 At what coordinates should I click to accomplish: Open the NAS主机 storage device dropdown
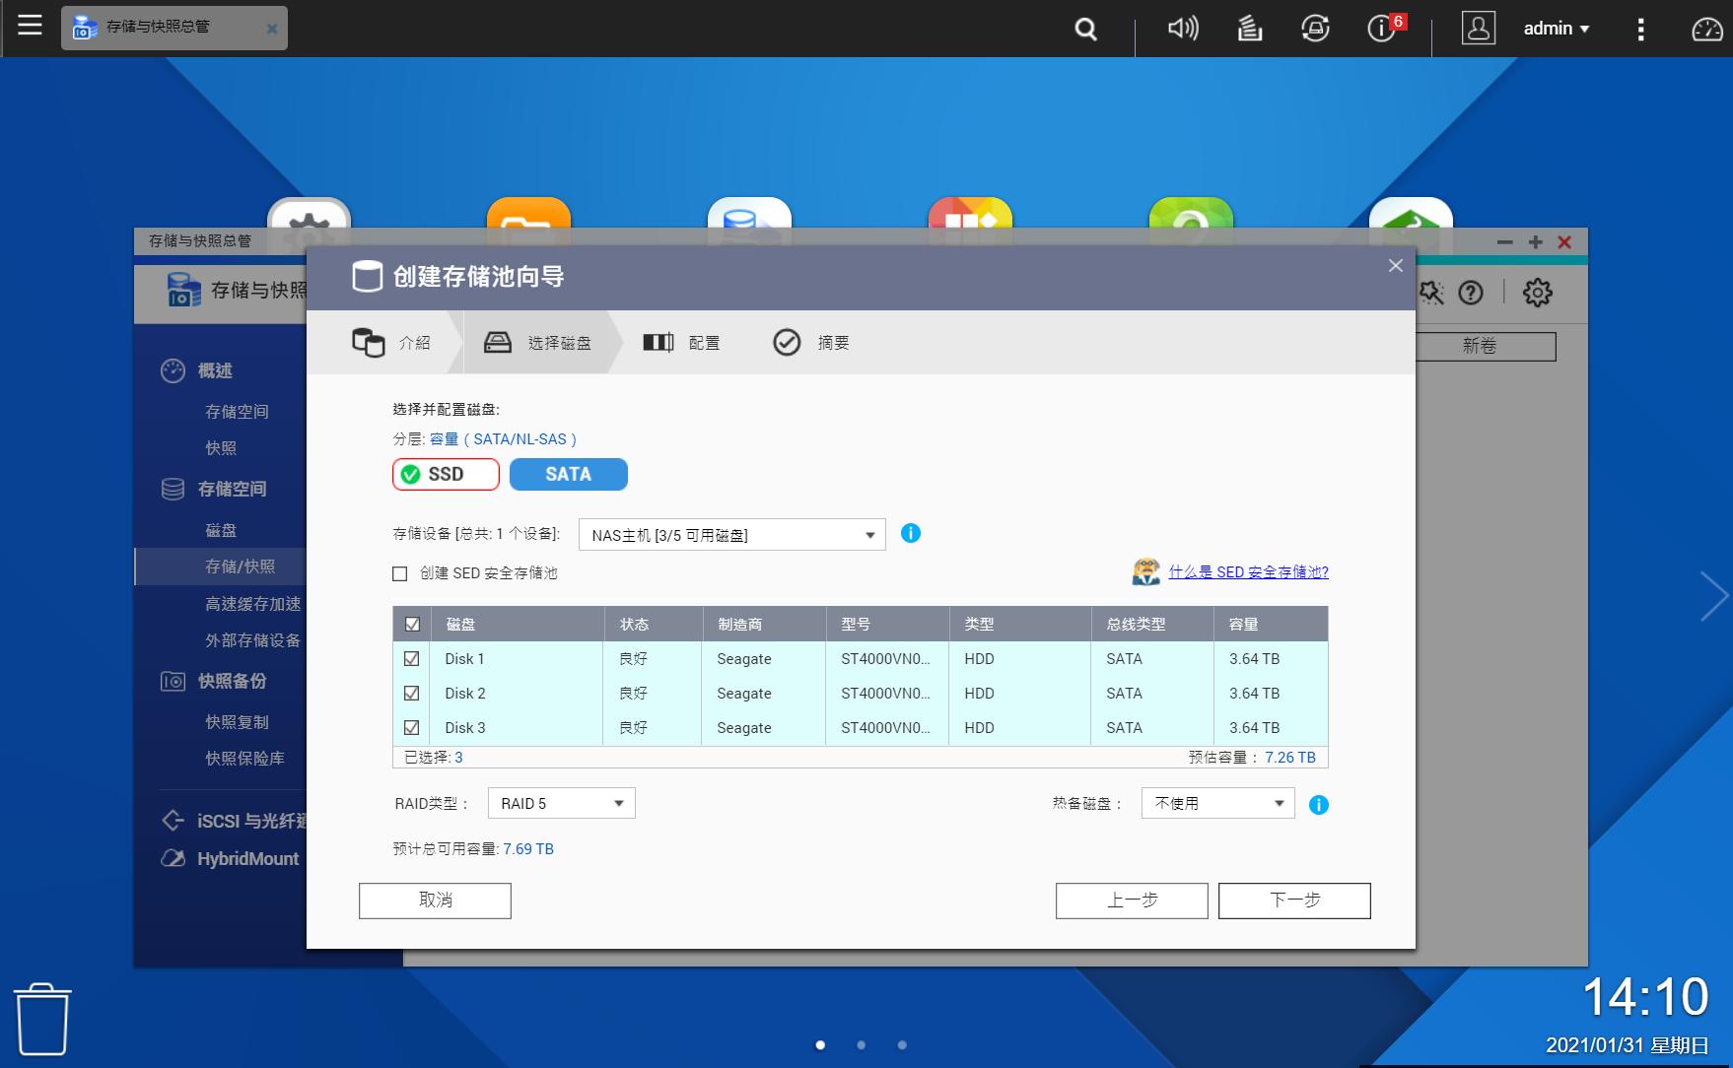click(x=729, y=534)
